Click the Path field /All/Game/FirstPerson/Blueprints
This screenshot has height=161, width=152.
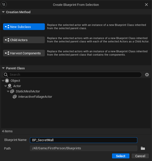84,148
